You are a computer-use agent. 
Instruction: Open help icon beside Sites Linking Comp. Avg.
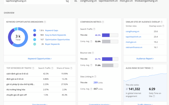click(91, 89)
